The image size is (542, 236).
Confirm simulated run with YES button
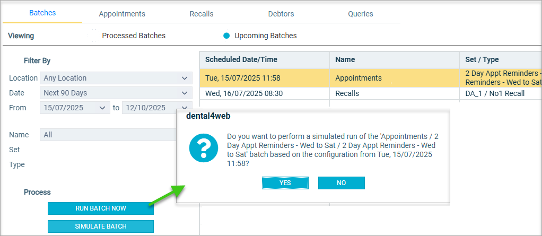[x=285, y=183]
